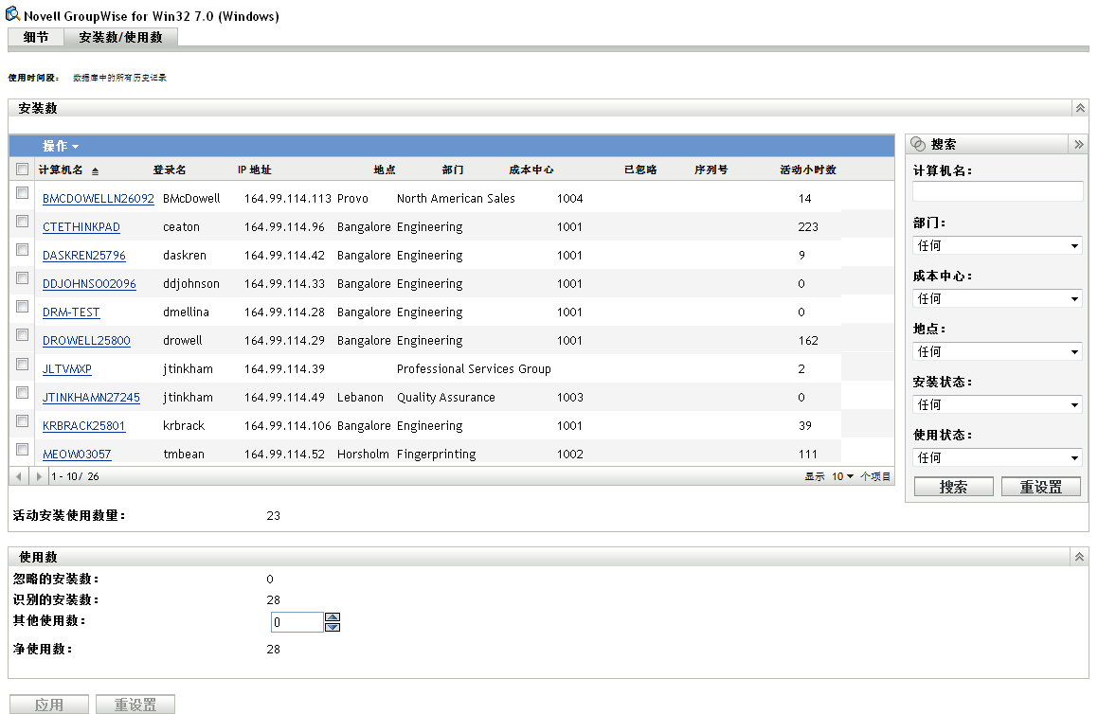The height and width of the screenshot is (714, 1098).
Task: Click the 搜索 panel magnifier icon
Action: 918,144
